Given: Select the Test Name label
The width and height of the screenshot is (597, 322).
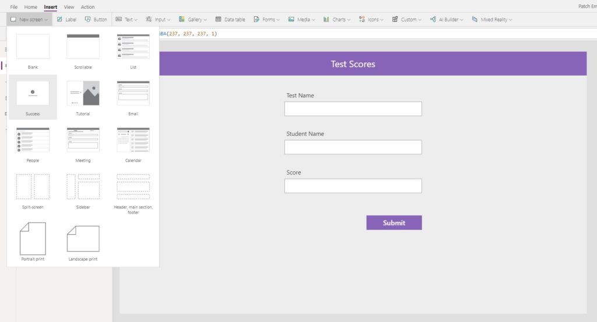Looking at the screenshot, I should point(300,95).
